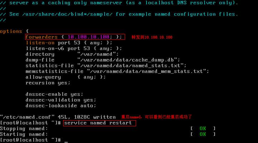This screenshot has width=258, height=143.
Task: Click the cursor at the last shell prompt
Action: (66, 142)
